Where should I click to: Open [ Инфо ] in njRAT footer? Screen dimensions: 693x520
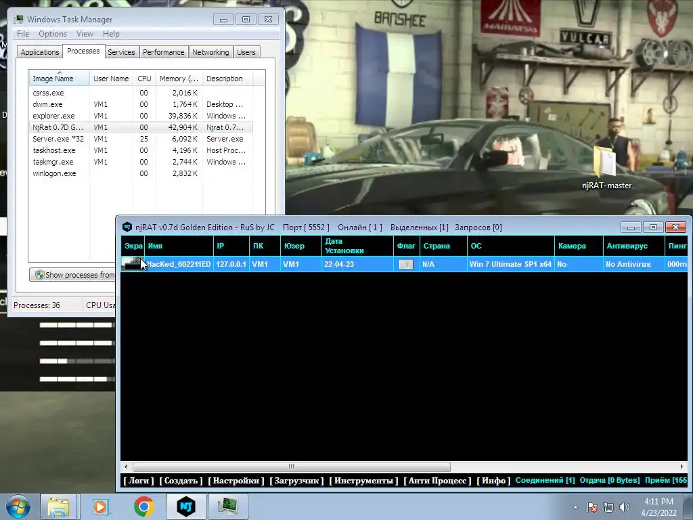click(x=493, y=481)
